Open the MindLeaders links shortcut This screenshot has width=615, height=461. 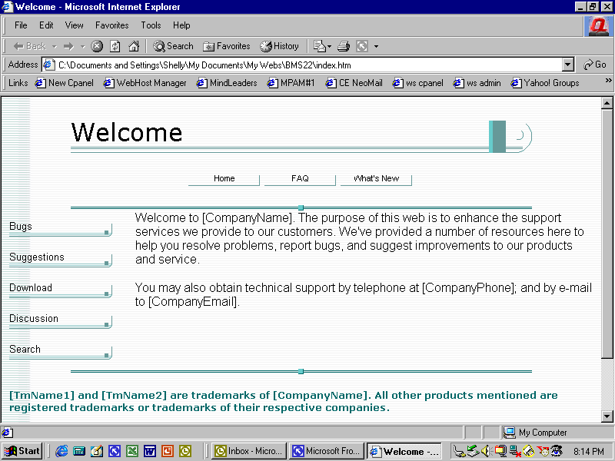coord(227,83)
